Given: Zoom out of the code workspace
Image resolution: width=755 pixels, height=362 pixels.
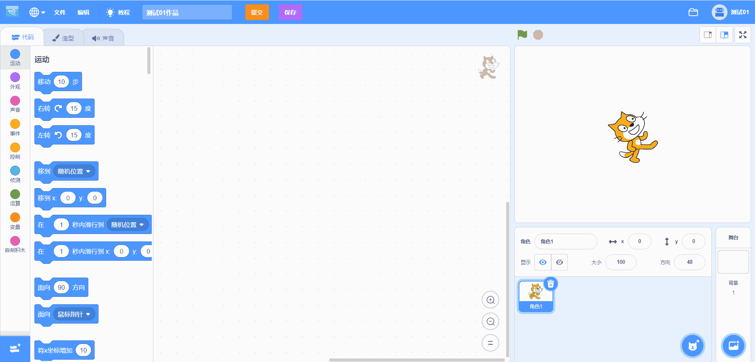Looking at the screenshot, I should pos(490,322).
